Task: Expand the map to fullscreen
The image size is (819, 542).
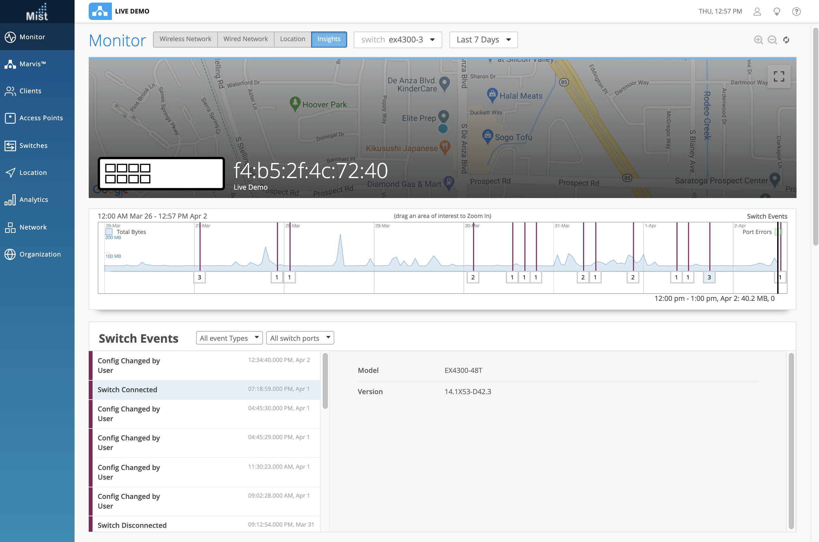Action: coord(779,77)
